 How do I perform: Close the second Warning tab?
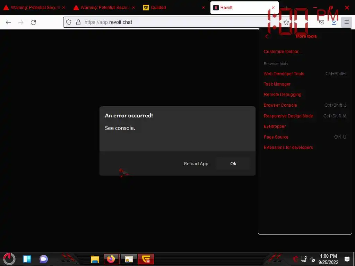pyautogui.click(x=133, y=8)
